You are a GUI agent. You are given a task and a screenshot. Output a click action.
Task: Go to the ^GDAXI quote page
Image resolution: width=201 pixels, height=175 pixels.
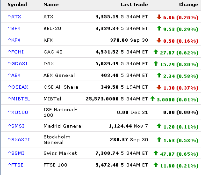click(18, 63)
